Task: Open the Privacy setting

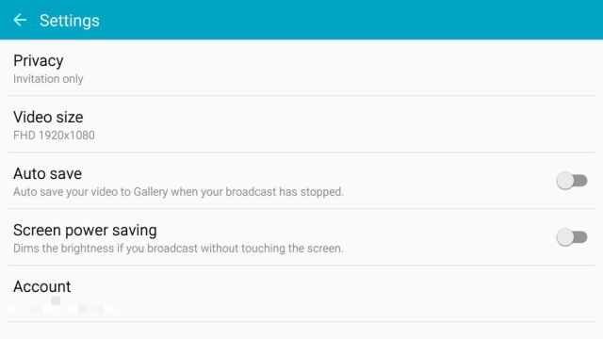Action: tap(301, 68)
